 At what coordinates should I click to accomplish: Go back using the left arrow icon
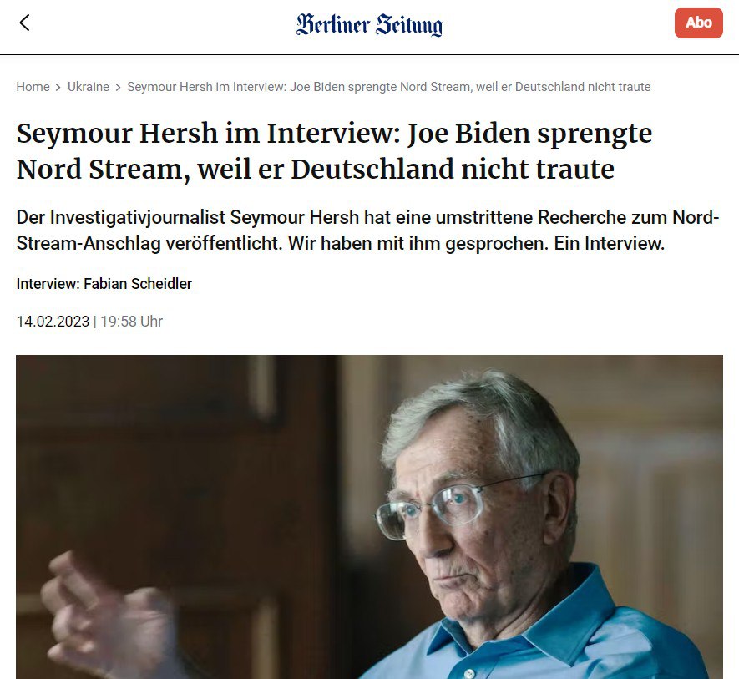[x=24, y=23]
